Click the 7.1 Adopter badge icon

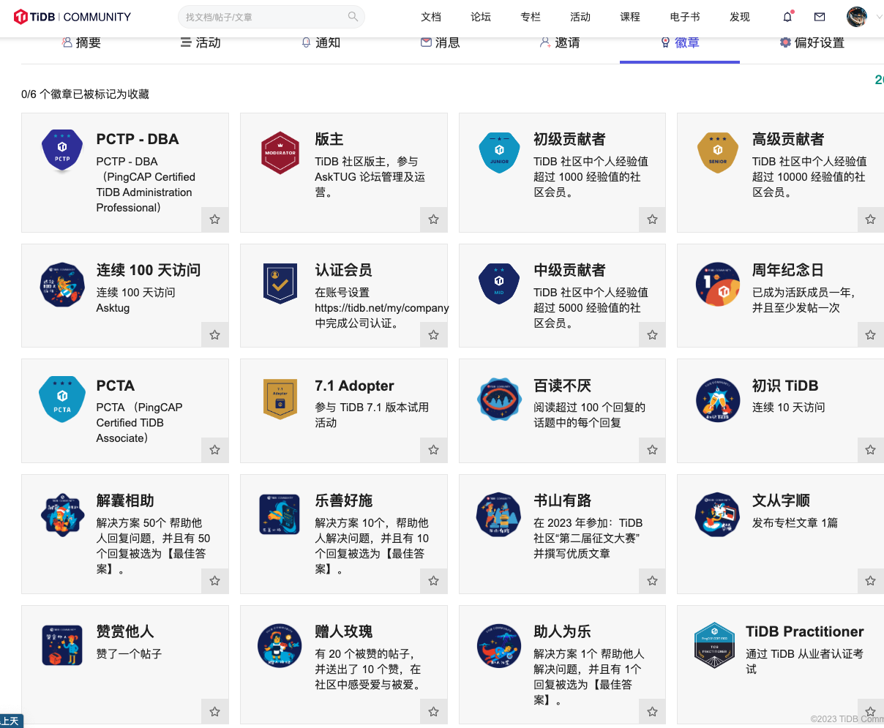tap(280, 399)
